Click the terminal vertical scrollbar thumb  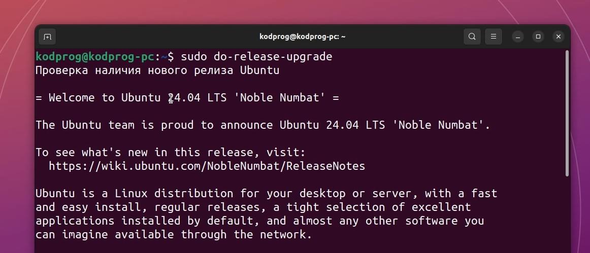pos(567,113)
